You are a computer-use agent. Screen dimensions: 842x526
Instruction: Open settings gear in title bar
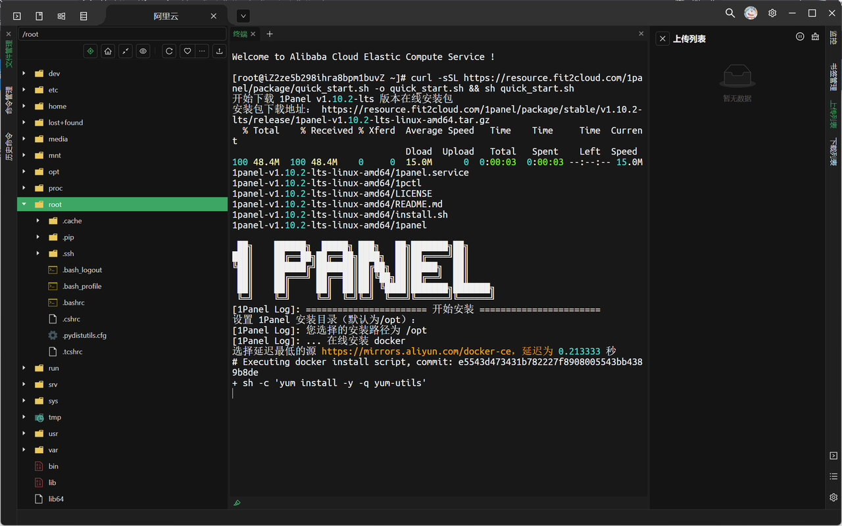click(x=772, y=13)
